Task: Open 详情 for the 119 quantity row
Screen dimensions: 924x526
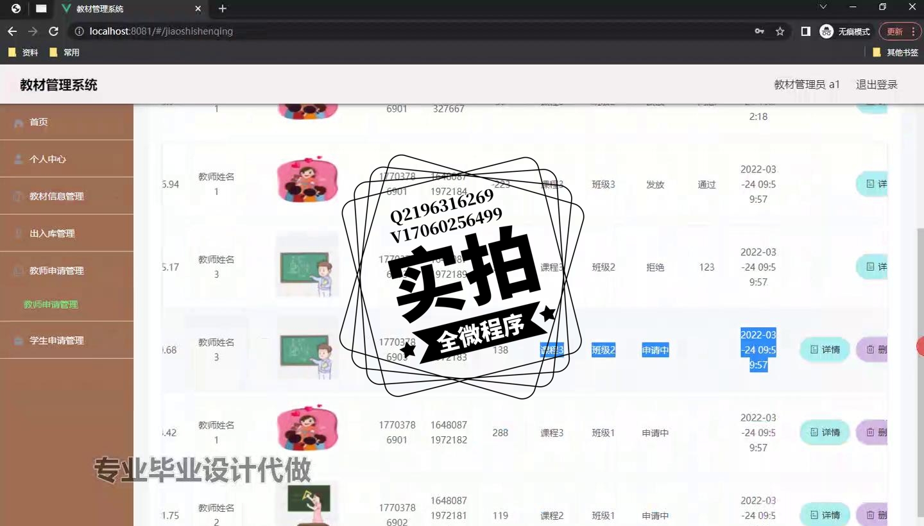Action: click(x=825, y=515)
